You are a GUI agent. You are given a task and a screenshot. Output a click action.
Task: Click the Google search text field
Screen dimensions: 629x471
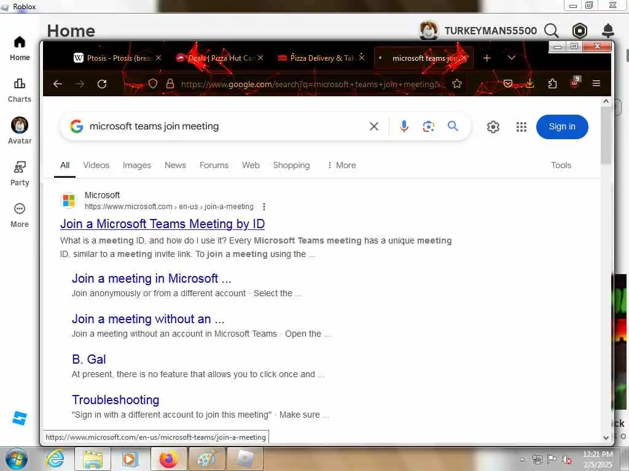[x=225, y=126]
